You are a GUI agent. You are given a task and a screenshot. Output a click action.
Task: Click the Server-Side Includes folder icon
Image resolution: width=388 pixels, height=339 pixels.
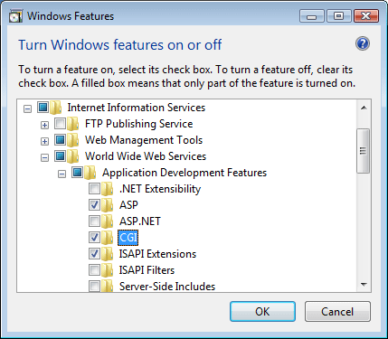pos(108,286)
